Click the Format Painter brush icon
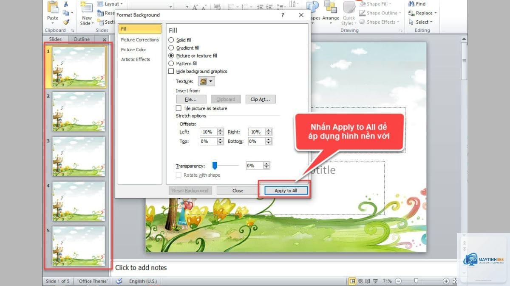Screen dimensions: 510x286 point(66,22)
